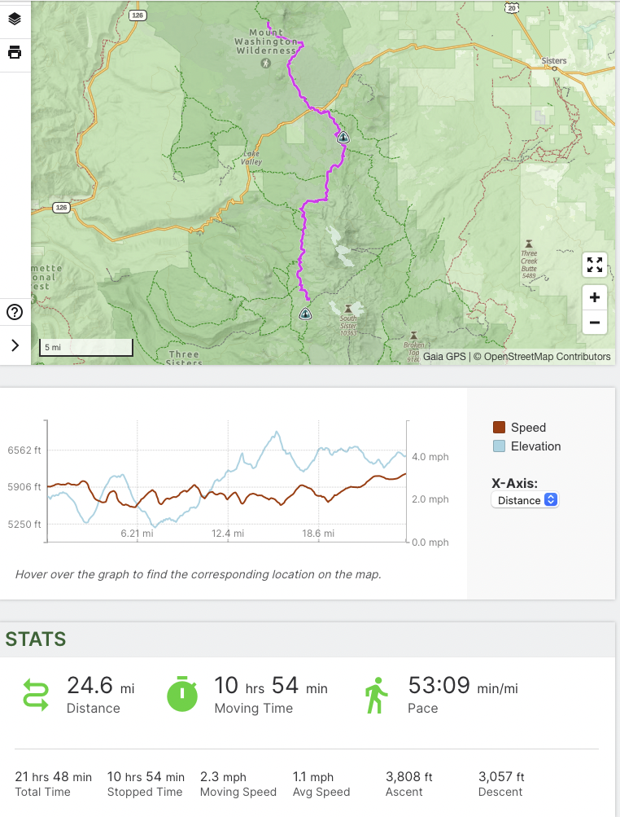Screen dimensions: 620x817
Task: Click the South Sister peak marker
Action: point(349,309)
